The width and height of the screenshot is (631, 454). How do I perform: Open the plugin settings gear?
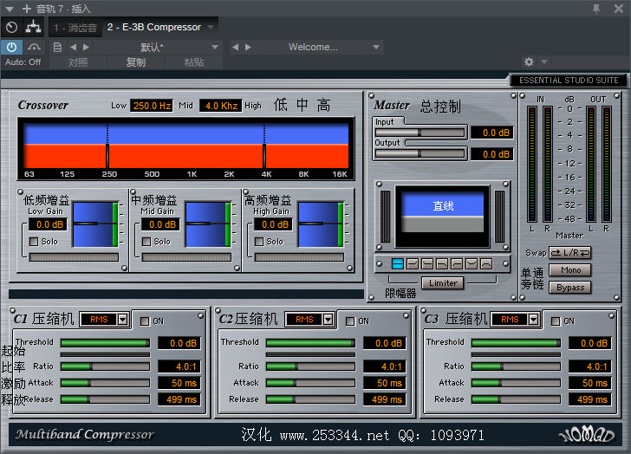[529, 62]
